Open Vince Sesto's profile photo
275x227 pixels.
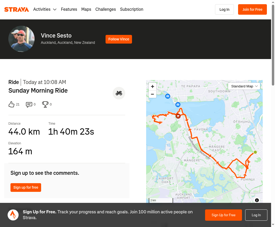pyautogui.click(x=21, y=39)
